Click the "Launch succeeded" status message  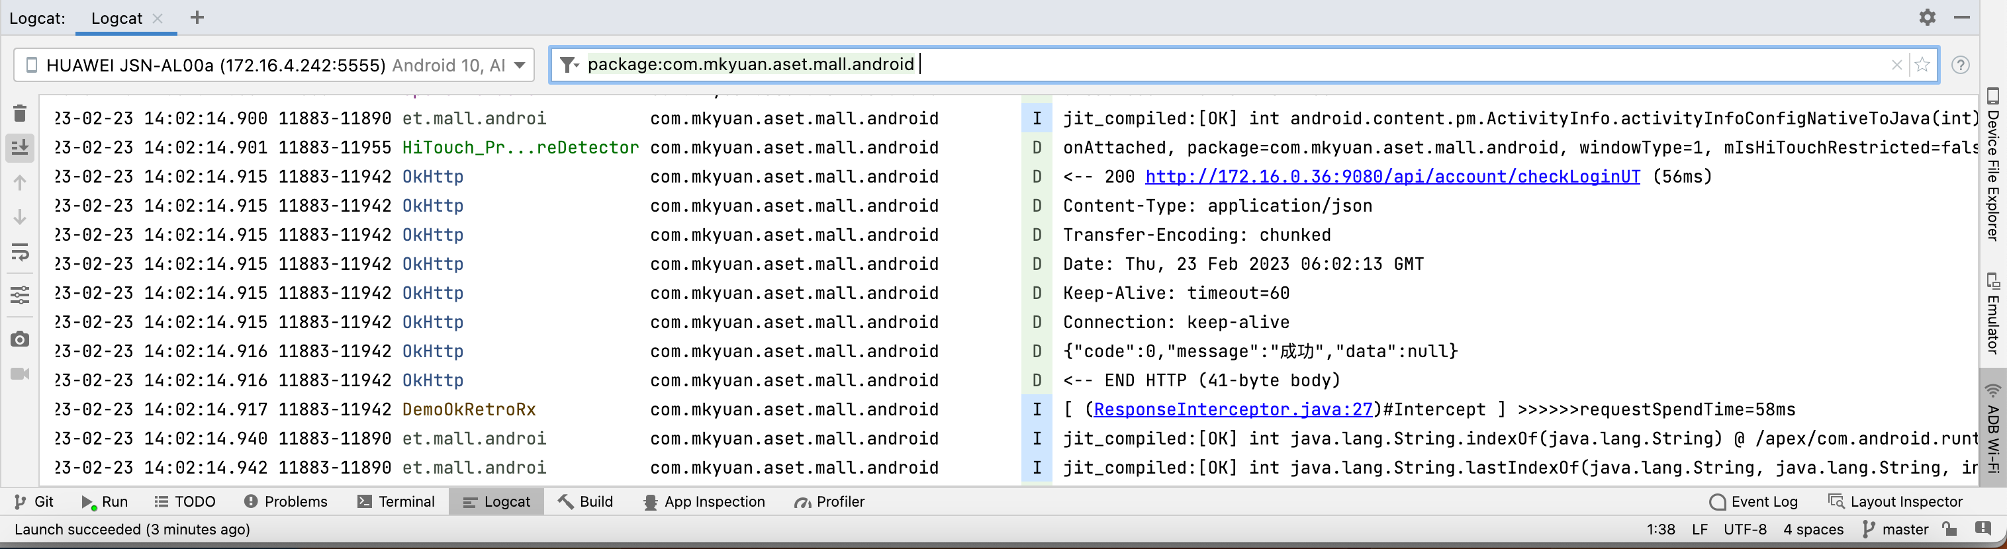click(132, 530)
